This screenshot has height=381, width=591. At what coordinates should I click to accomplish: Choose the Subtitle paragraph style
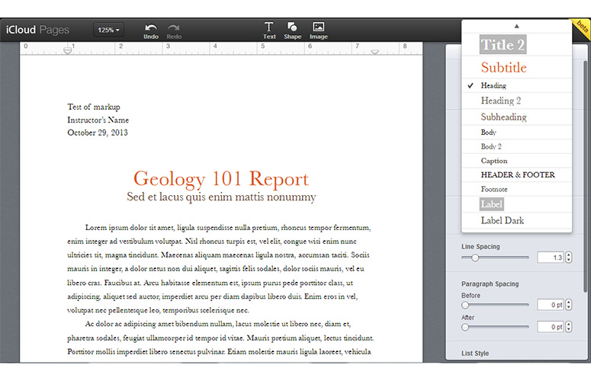517,67
